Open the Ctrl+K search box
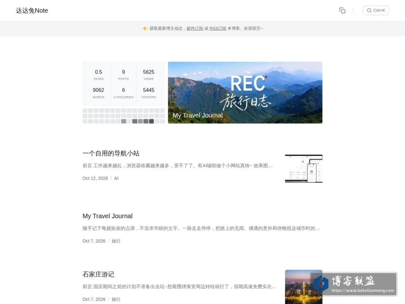 (x=376, y=10)
